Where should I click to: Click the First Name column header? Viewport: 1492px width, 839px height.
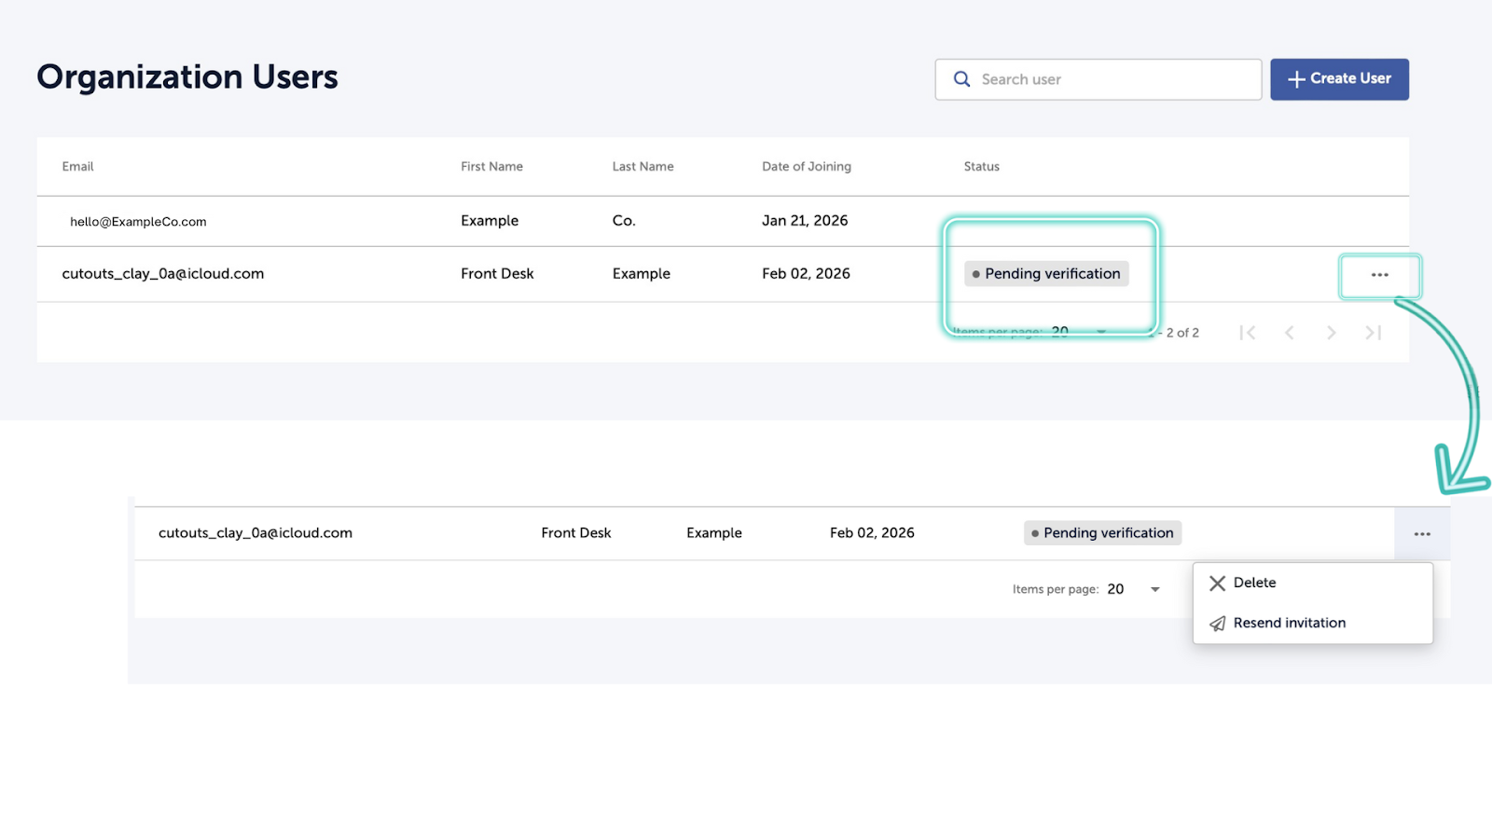pyautogui.click(x=491, y=167)
